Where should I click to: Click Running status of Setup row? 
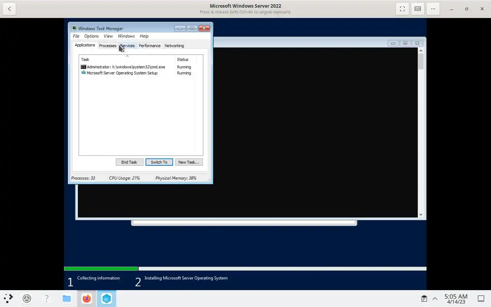click(x=184, y=73)
